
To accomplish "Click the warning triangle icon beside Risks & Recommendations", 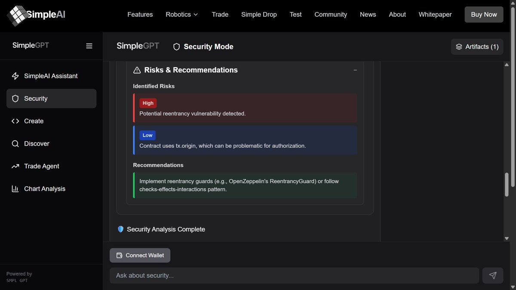I will click(x=137, y=70).
